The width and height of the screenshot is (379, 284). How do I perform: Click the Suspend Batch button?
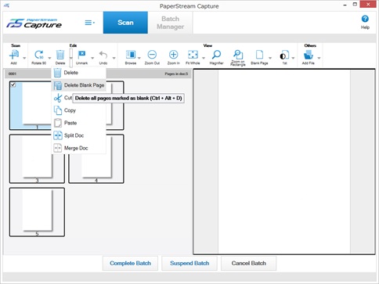[x=189, y=263]
